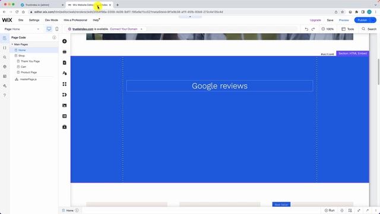Click the Page Code info icon
The width and height of the screenshot is (380, 214).
(x=54, y=37)
